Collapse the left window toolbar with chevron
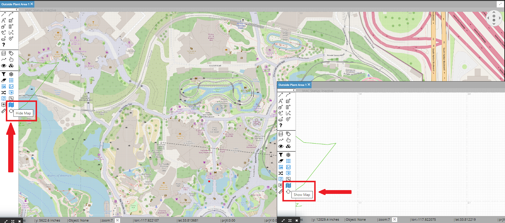This screenshot has width=505, height=223. click(x=17, y=10)
